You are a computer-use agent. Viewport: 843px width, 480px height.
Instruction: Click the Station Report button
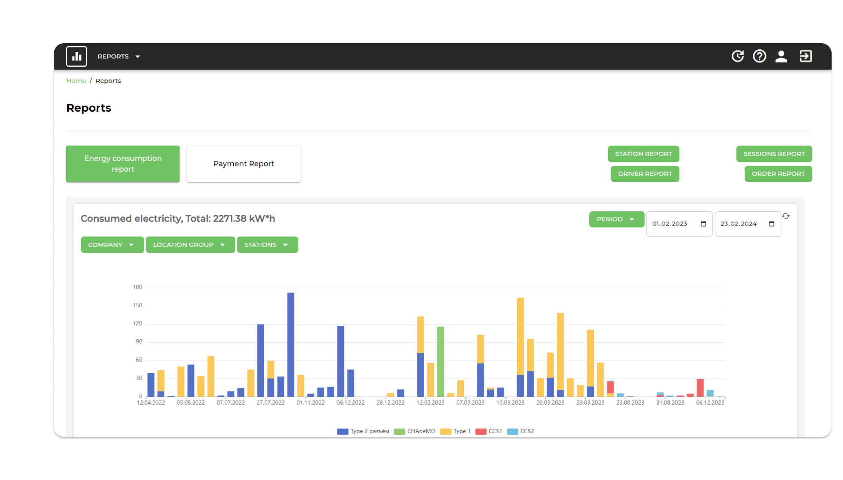click(x=643, y=154)
